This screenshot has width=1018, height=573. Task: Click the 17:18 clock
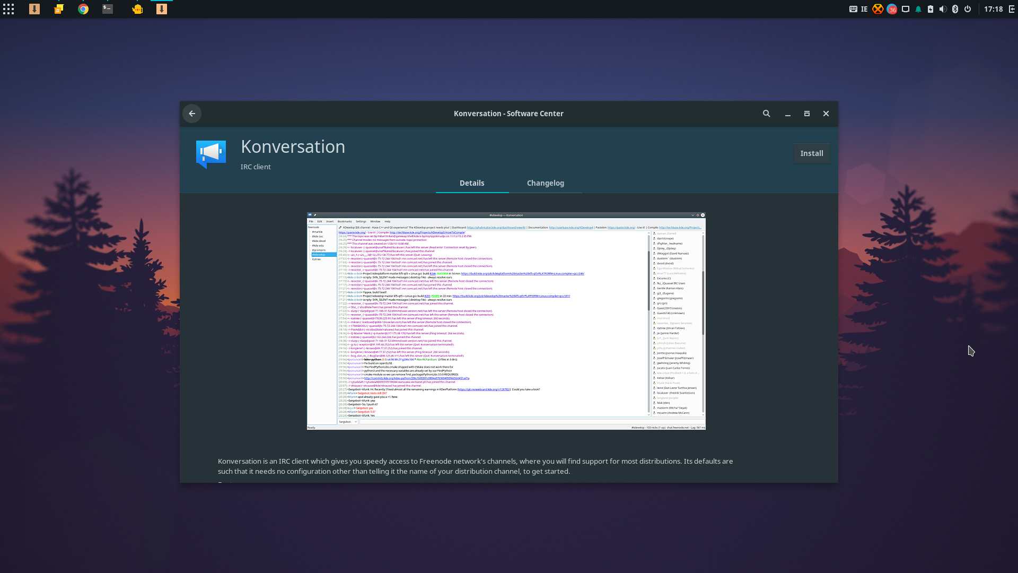[x=994, y=9]
